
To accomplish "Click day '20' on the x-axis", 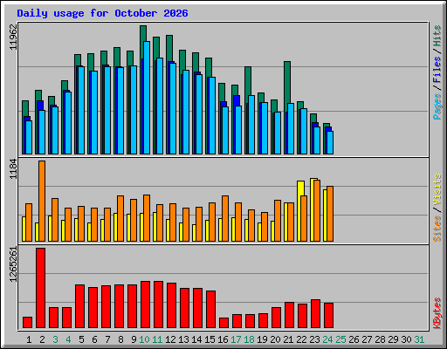I will pyautogui.click(x=275, y=339).
